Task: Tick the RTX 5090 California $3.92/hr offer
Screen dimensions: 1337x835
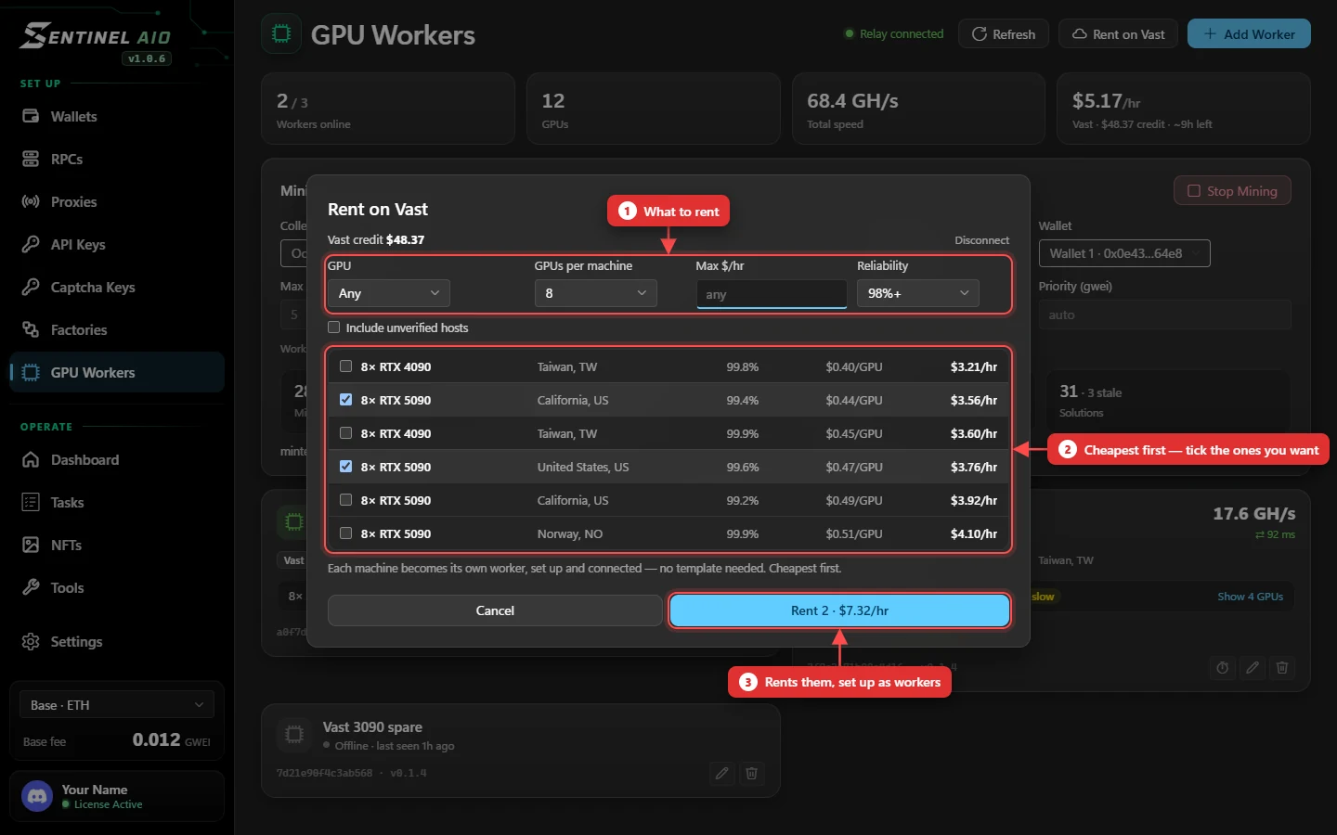Action: 346,500
